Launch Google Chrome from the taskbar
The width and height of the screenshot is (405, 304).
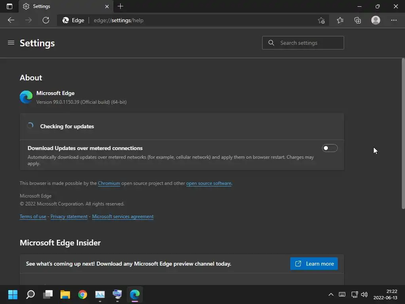click(x=83, y=294)
